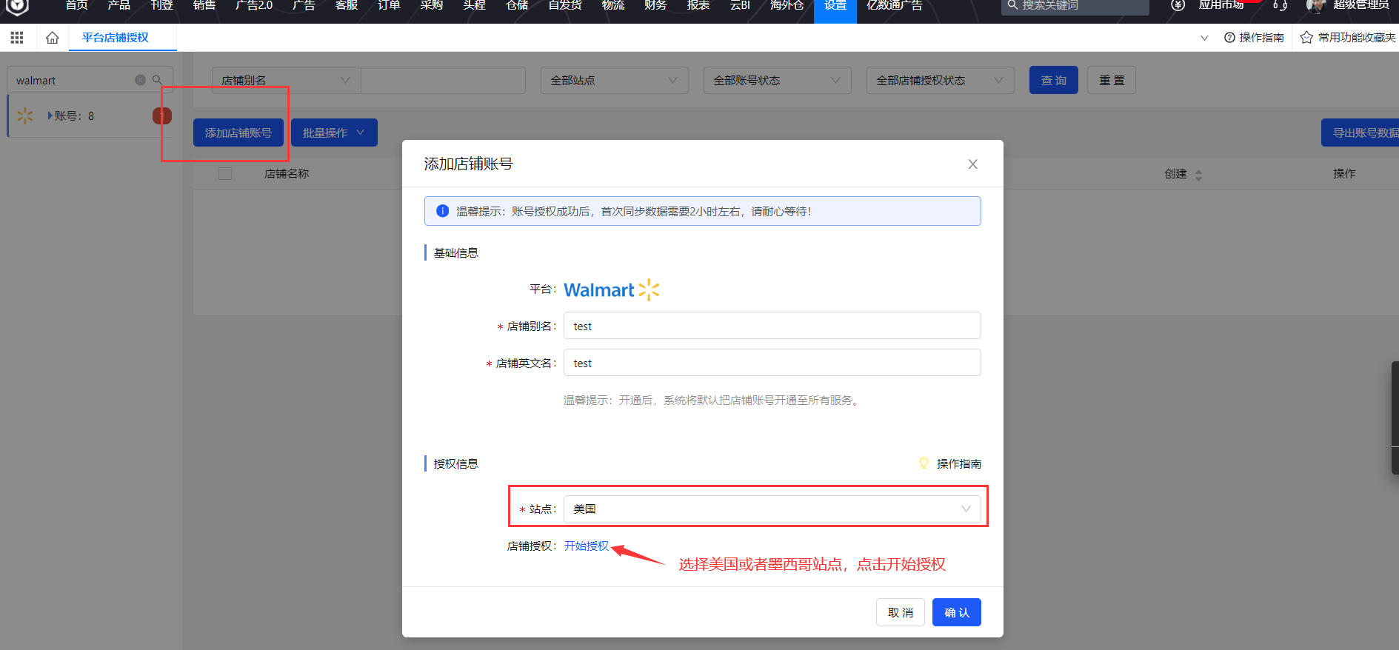Open the 店铺别名 filter dropdown
This screenshot has height=650, width=1399.
(286, 80)
